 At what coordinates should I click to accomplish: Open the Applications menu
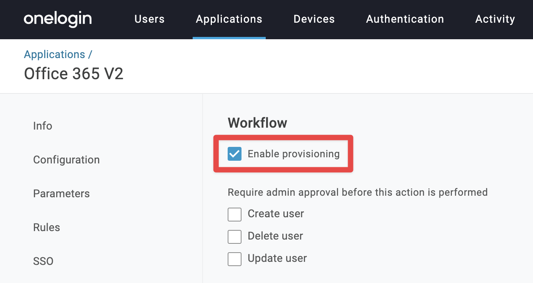click(229, 19)
